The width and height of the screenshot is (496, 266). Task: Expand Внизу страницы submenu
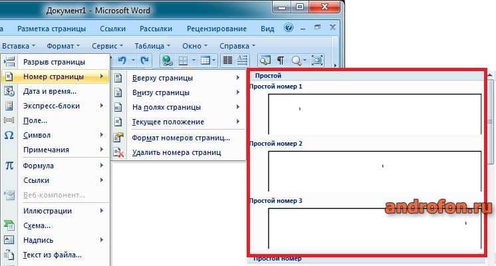[x=179, y=92]
